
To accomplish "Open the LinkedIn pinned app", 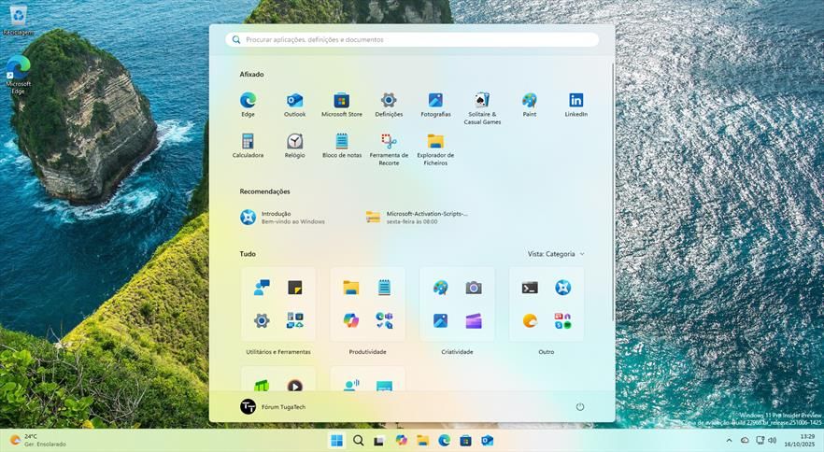I will [x=575, y=104].
